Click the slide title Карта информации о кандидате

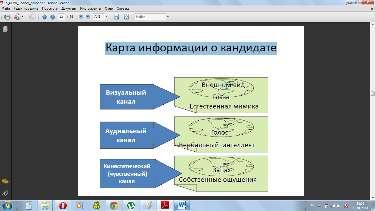click(191, 48)
